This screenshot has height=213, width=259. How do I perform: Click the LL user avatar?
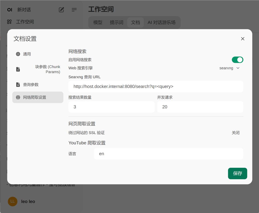click(13, 201)
